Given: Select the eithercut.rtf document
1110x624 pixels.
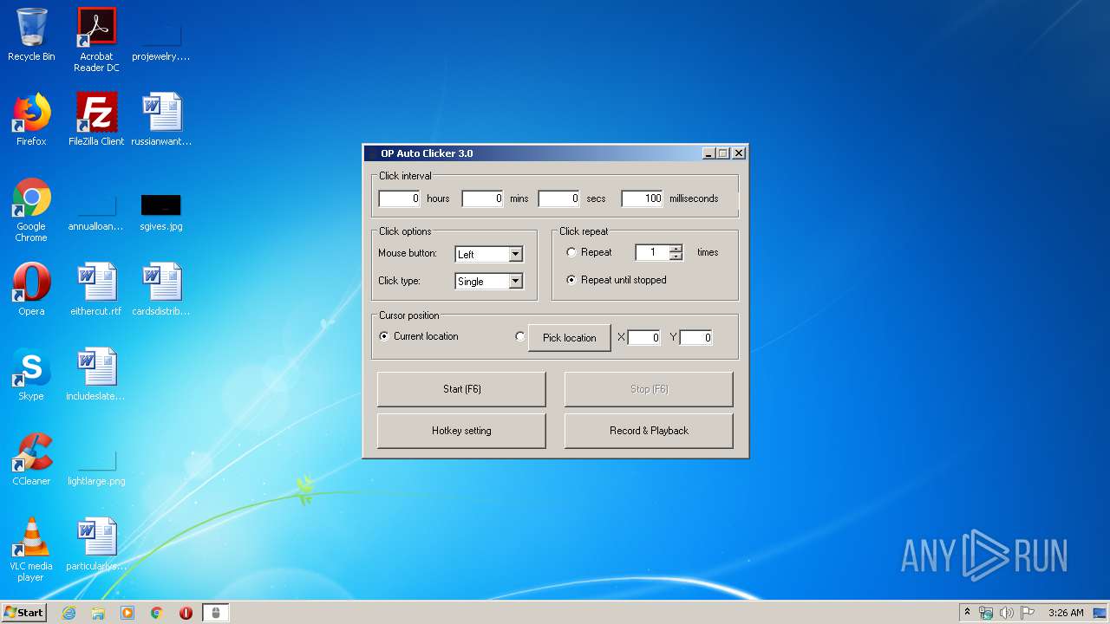Looking at the screenshot, I should click(96, 289).
